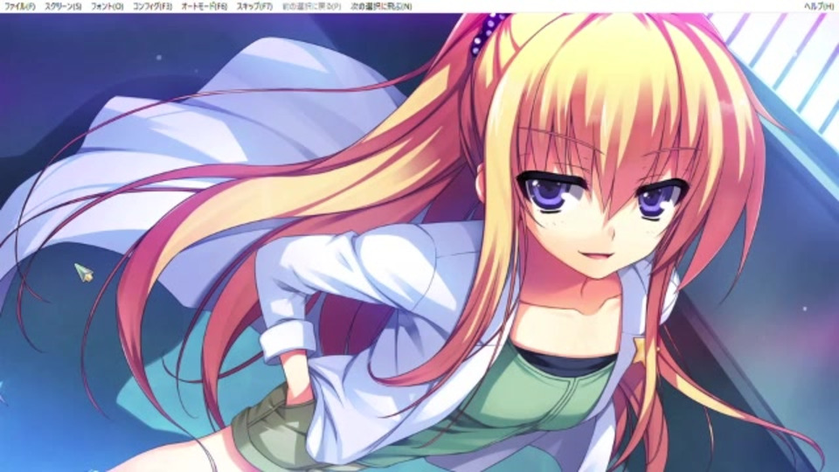Open the スクリーン(S) menu

pos(63,6)
